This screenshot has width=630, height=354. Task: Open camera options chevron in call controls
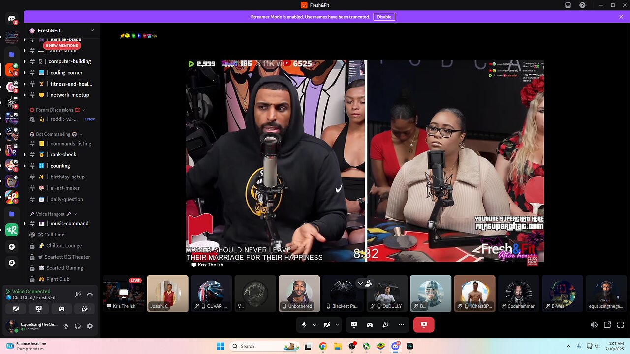(337, 325)
